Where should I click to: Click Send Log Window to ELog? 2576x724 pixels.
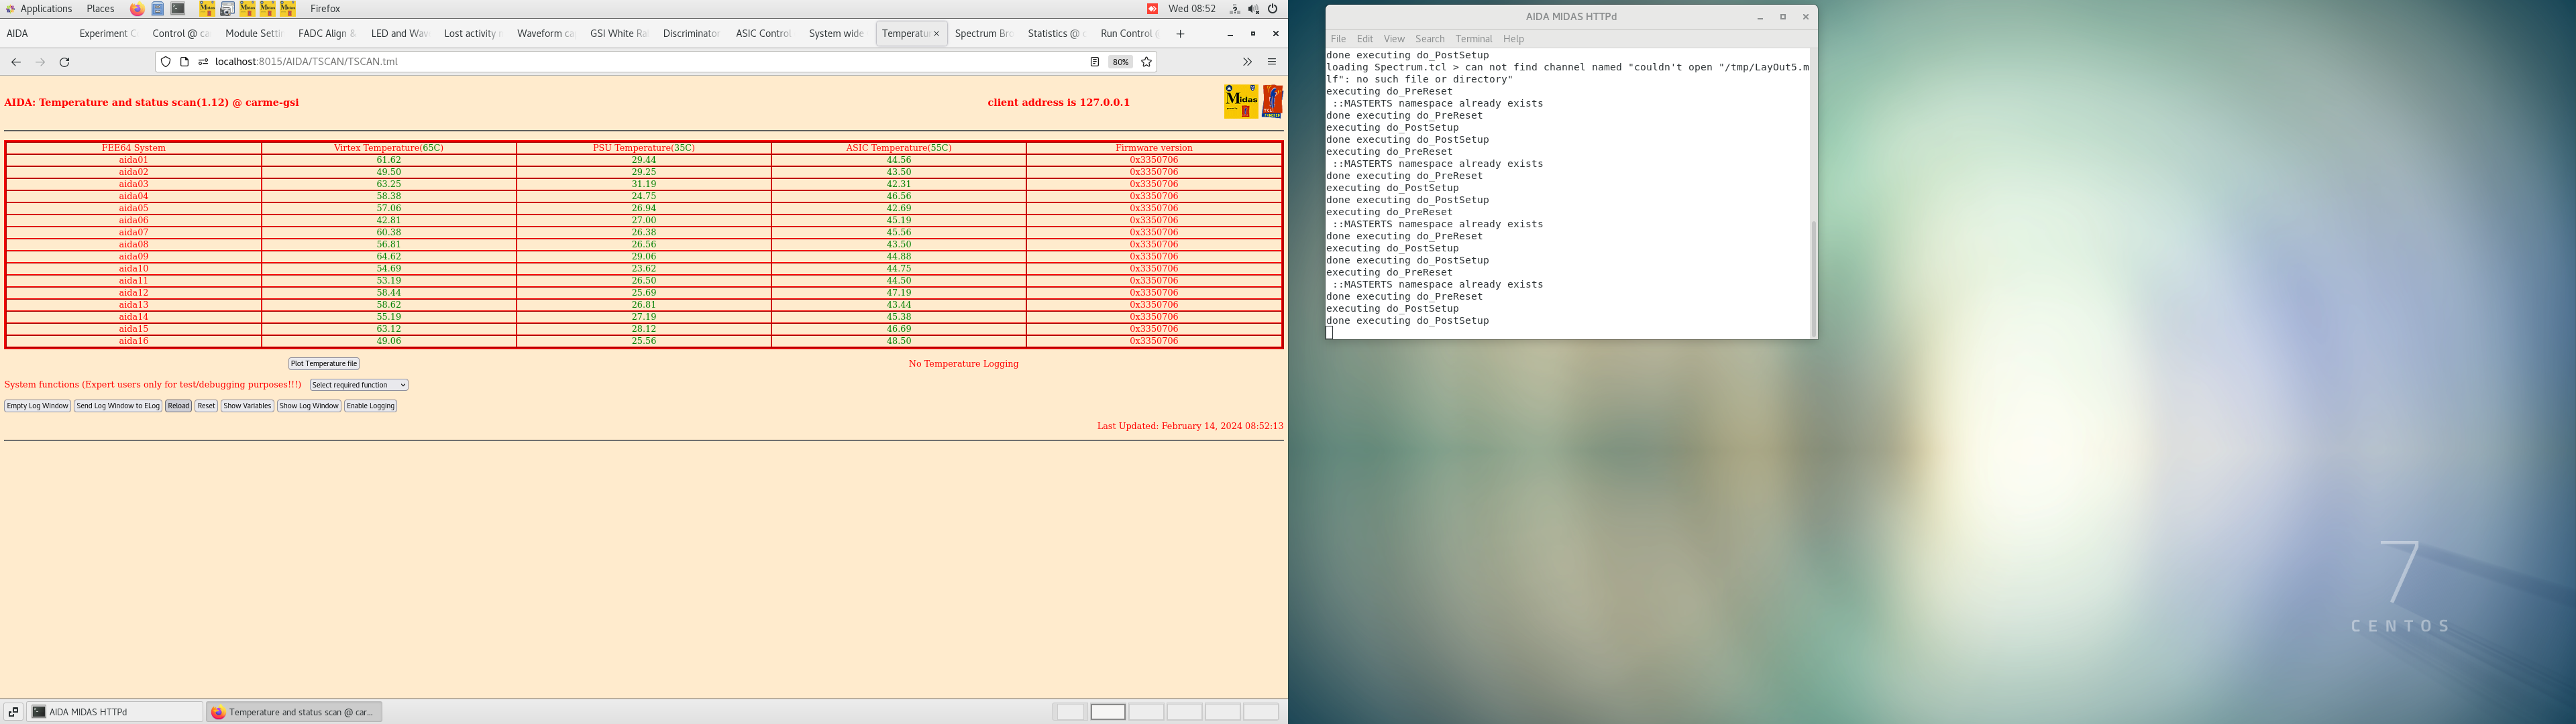pyautogui.click(x=117, y=406)
